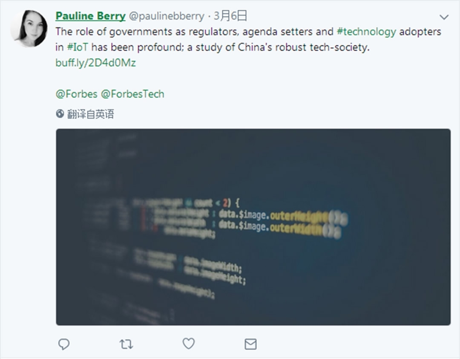The height and width of the screenshot is (359, 460).
Task: Like the tweet with the heart icon
Action: tap(188, 344)
